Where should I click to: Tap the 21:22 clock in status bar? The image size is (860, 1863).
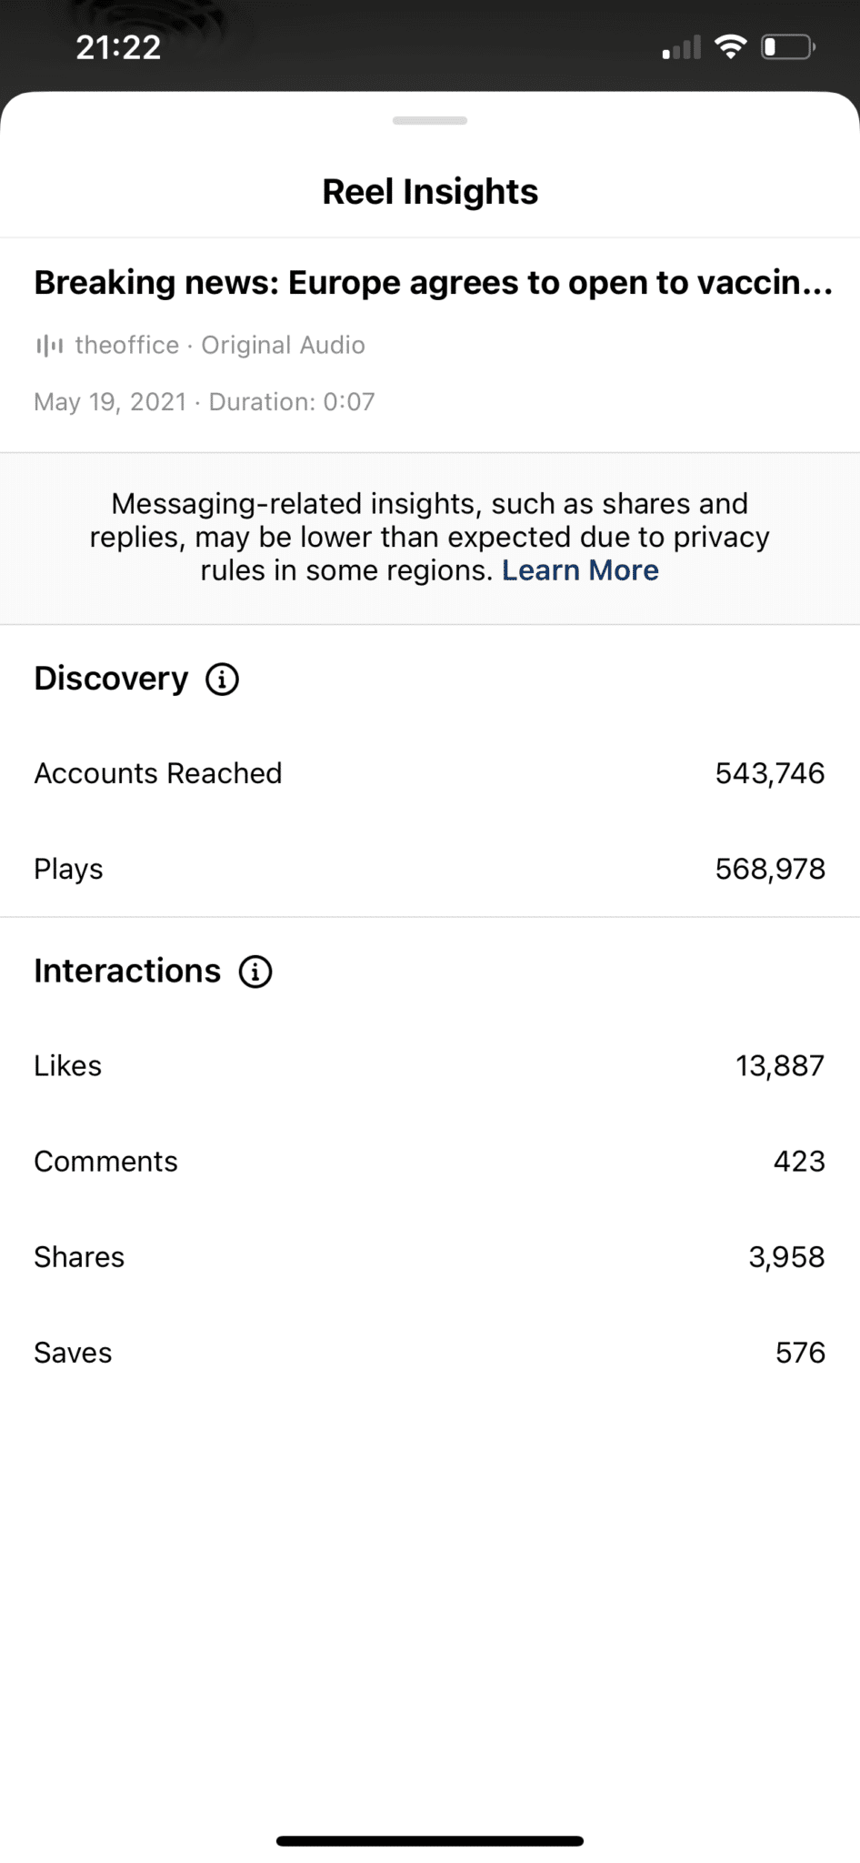point(118,47)
